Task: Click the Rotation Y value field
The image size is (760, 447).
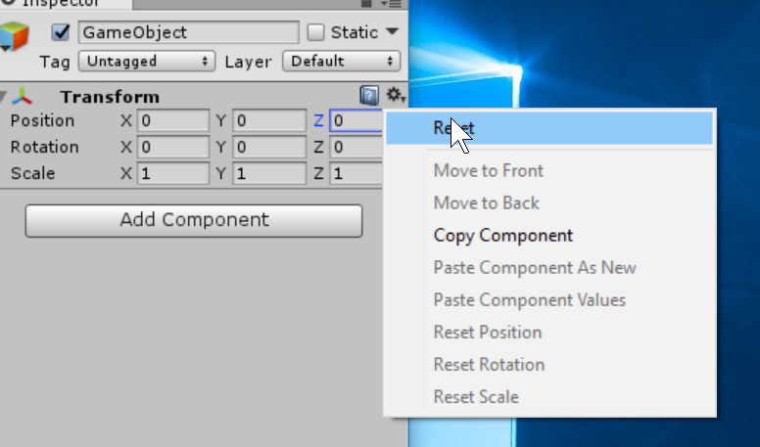Action: 268,148
